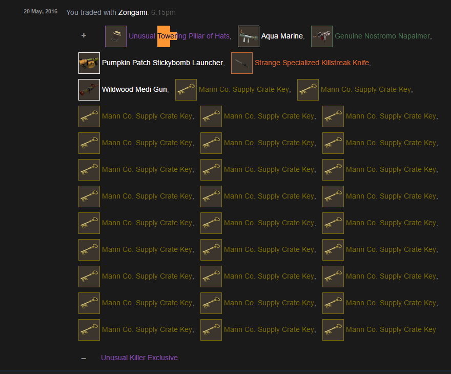Viewport: 451px width, 374px height.
Task: Visit Zorigami's profile link
Action: (x=133, y=12)
